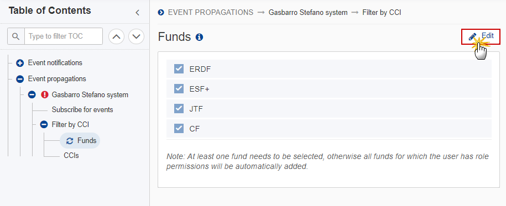Viewport: 506px width, 206px height.
Task: Collapse the Event propagations node
Action: 20,79
